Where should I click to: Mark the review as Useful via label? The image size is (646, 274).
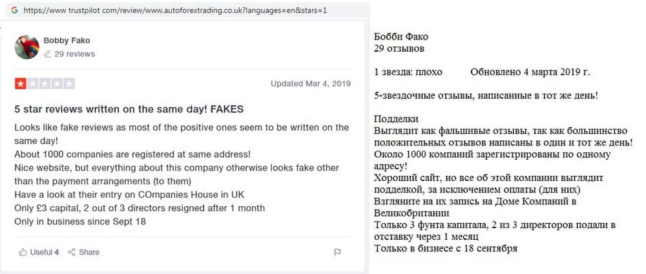click(44, 252)
